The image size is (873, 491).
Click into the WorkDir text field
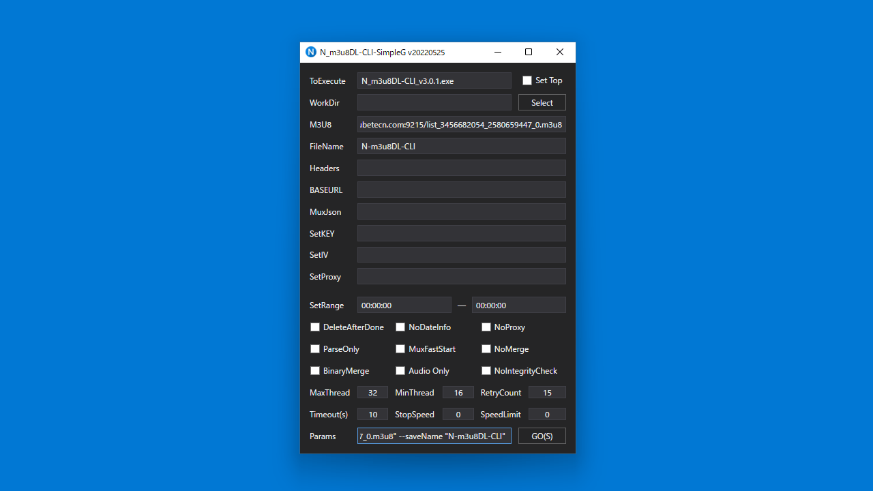click(434, 102)
